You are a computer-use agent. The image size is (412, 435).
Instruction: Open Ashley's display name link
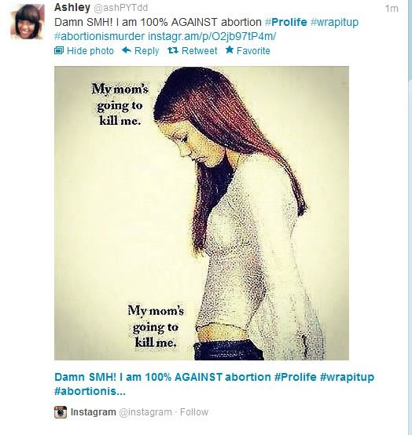pyautogui.click(x=72, y=8)
